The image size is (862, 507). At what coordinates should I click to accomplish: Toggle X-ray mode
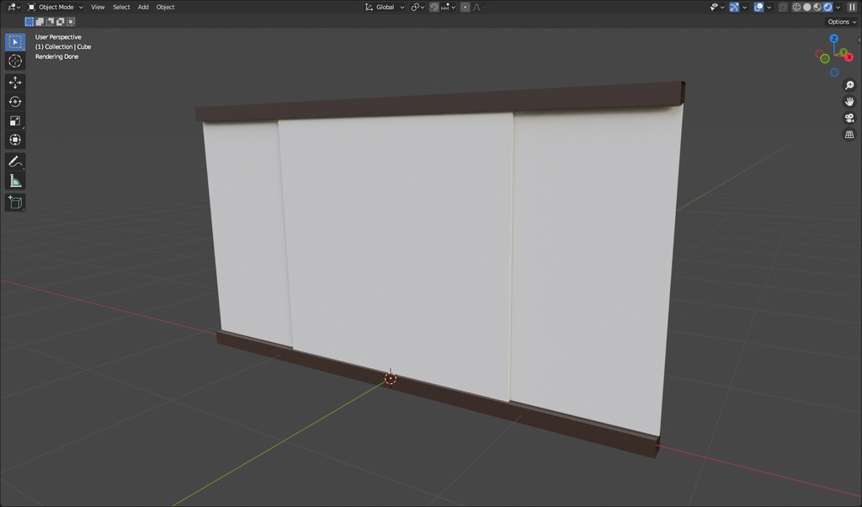coord(783,7)
